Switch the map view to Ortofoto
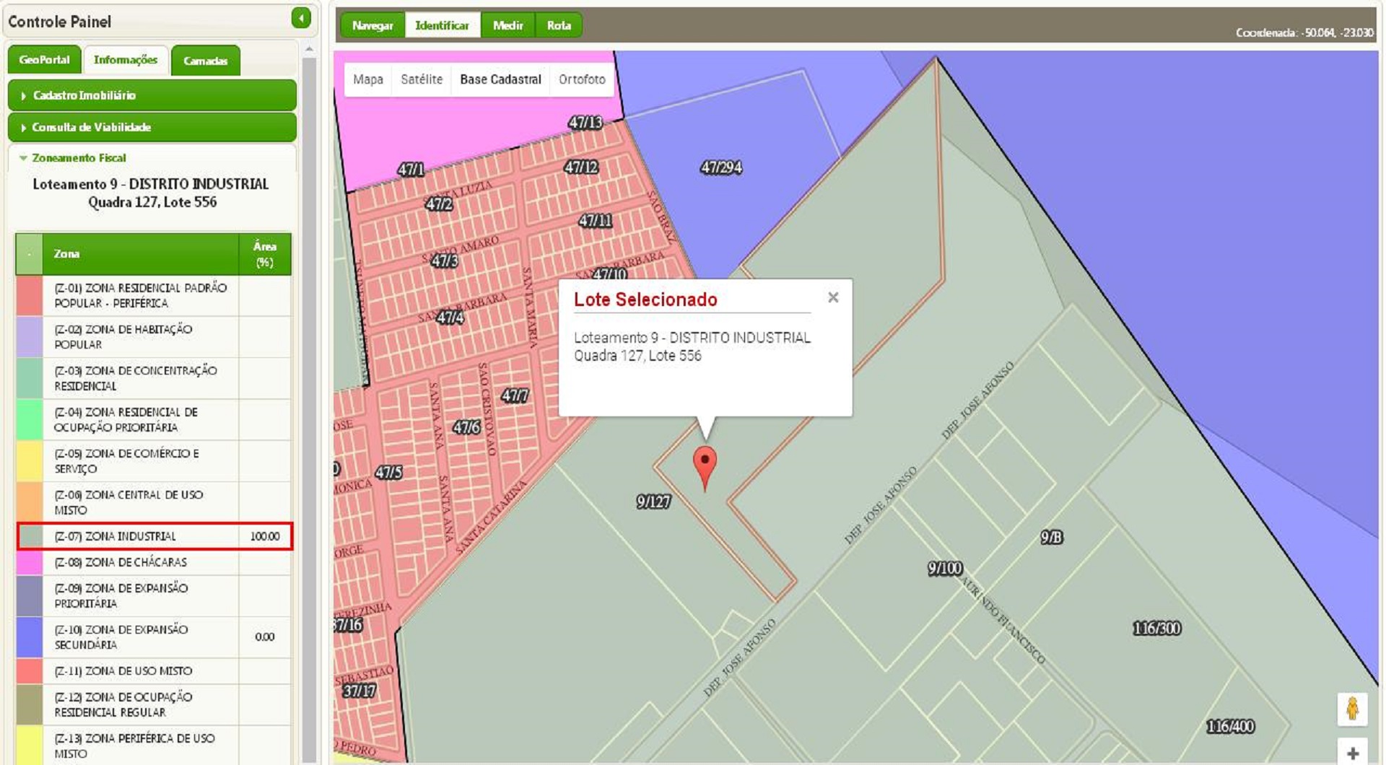1386x765 pixels. tap(582, 79)
